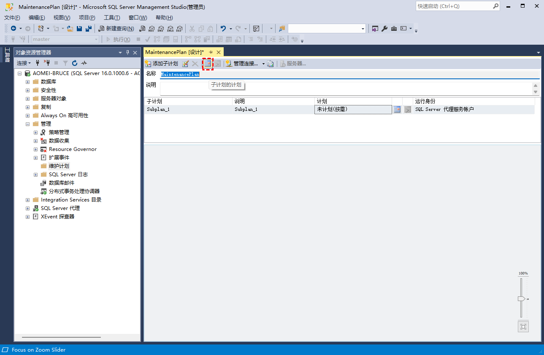Select the Integration Services 目录 tree item
Image resolution: width=544 pixels, height=355 pixels.
point(71,200)
